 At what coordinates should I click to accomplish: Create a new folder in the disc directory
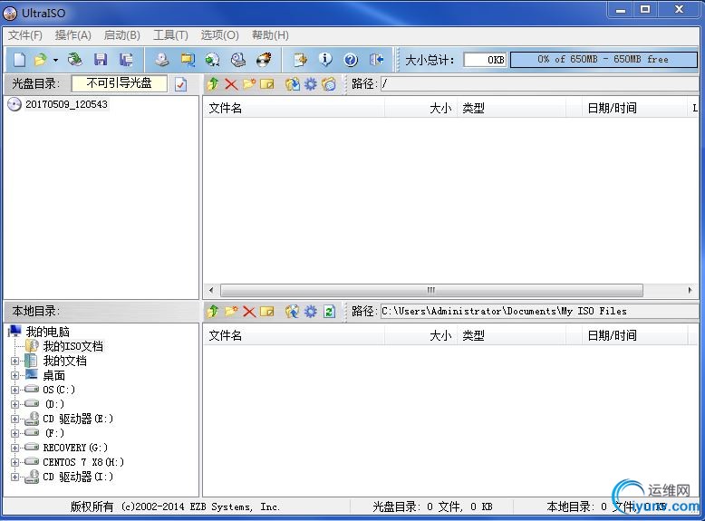pyautogui.click(x=249, y=83)
